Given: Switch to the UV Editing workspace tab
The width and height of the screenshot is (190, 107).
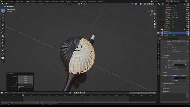Looking at the screenshot, I should click(47, 1).
